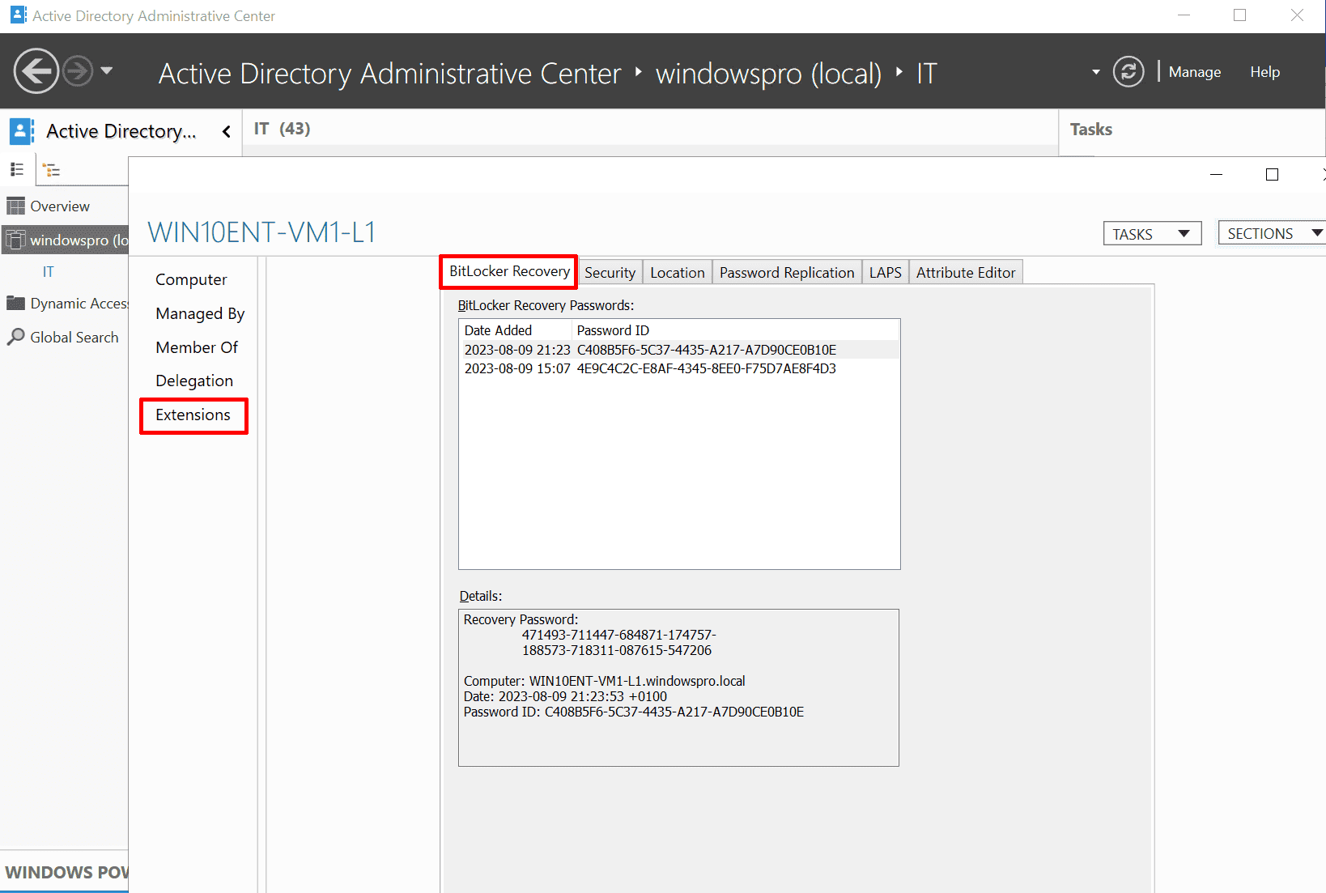Open Global Search with the magnifier icon
This screenshot has width=1326, height=893.
(18, 337)
